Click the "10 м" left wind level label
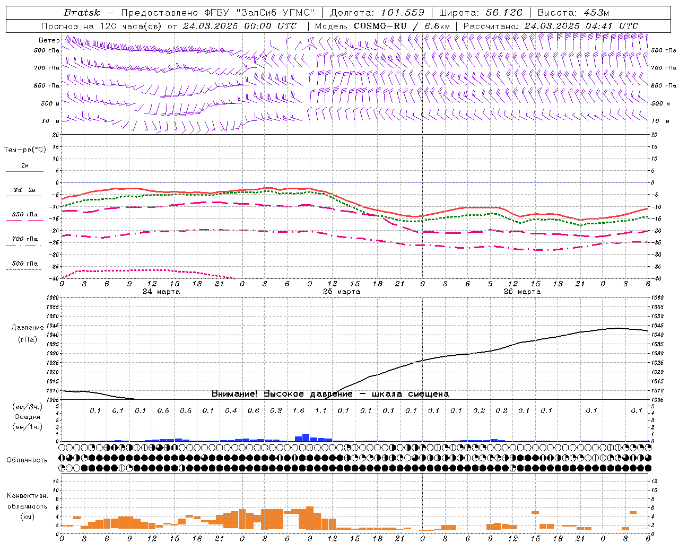The height and width of the screenshot is (543, 679). tap(50, 121)
